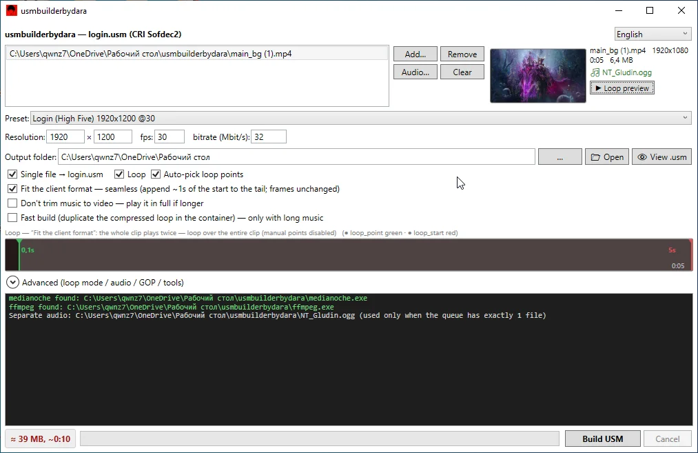
Task: Click the medianoche found log line
Action: (188, 298)
